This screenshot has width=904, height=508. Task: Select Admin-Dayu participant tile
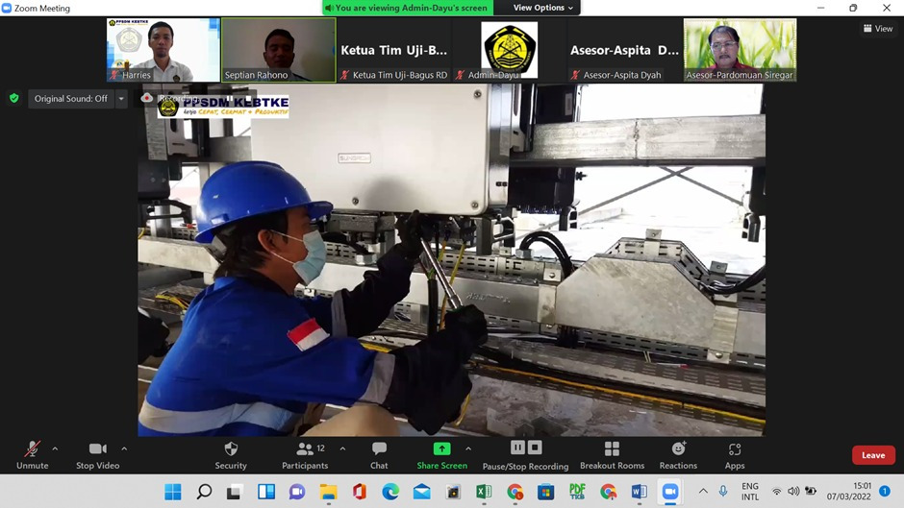[x=509, y=50]
